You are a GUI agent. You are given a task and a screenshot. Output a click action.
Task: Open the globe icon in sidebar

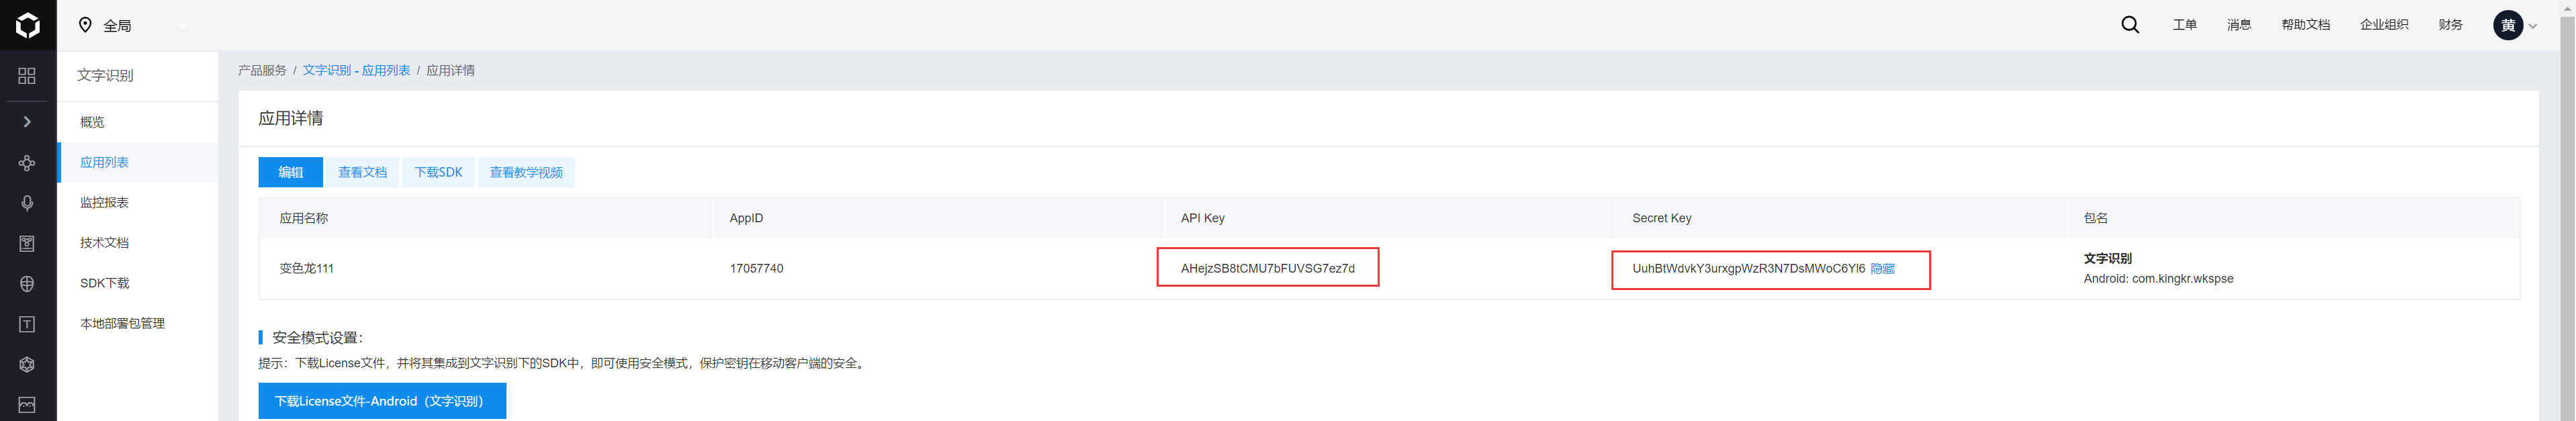27,284
